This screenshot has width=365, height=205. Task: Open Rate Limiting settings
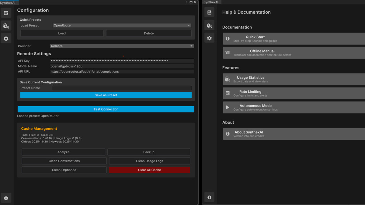(x=294, y=93)
